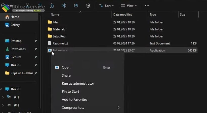Unpin Pictures using its pin icon
Viewport: 207px width, 113px height.
(x=36, y=57)
